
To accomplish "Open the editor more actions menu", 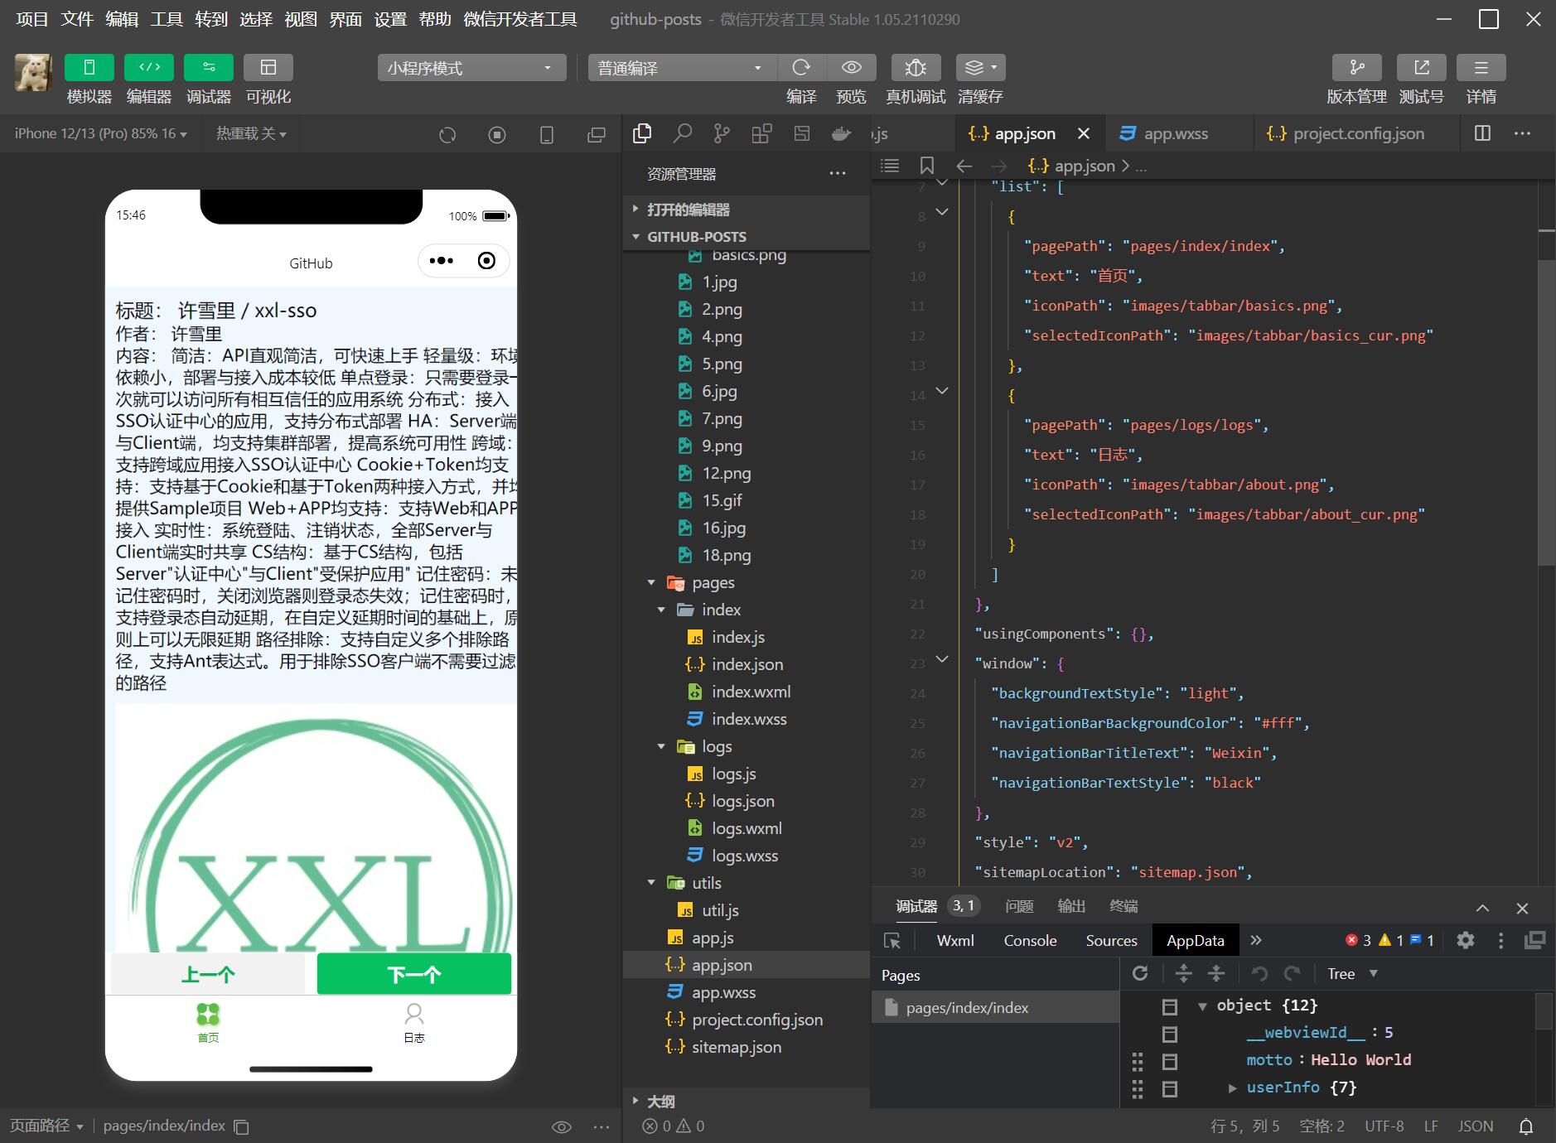I will click(1523, 133).
